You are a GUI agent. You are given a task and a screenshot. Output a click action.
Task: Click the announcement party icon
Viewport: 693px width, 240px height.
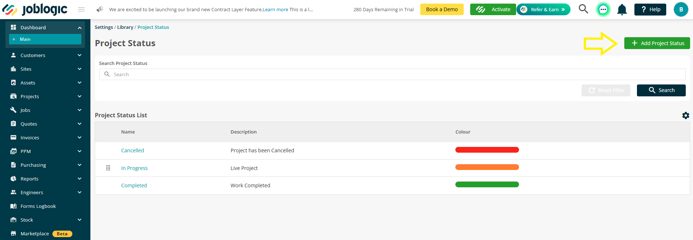(x=100, y=9)
